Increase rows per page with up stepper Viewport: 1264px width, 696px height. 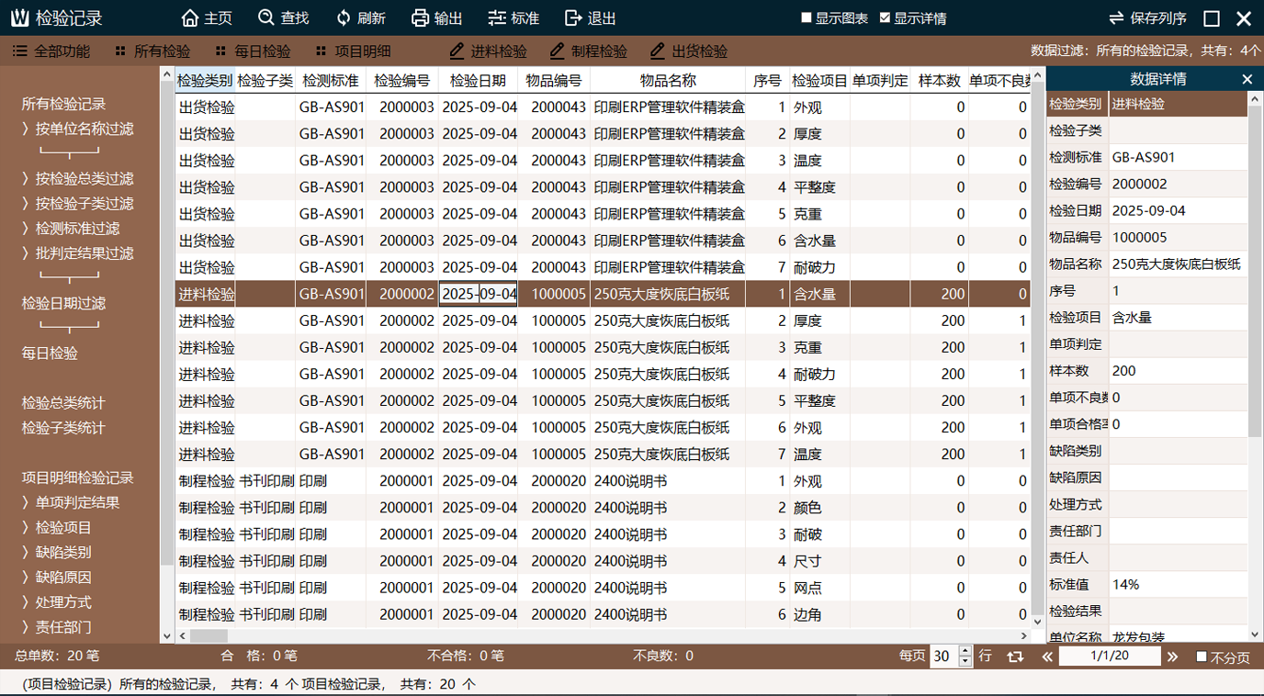click(x=965, y=651)
